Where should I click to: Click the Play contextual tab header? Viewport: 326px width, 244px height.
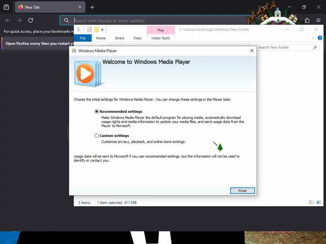pyautogui.click(x=161, y=30)
